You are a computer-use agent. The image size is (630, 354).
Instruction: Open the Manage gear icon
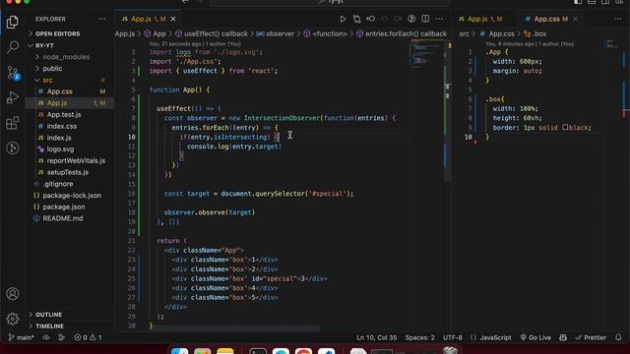pyautogui.click(x=13, y=319)
